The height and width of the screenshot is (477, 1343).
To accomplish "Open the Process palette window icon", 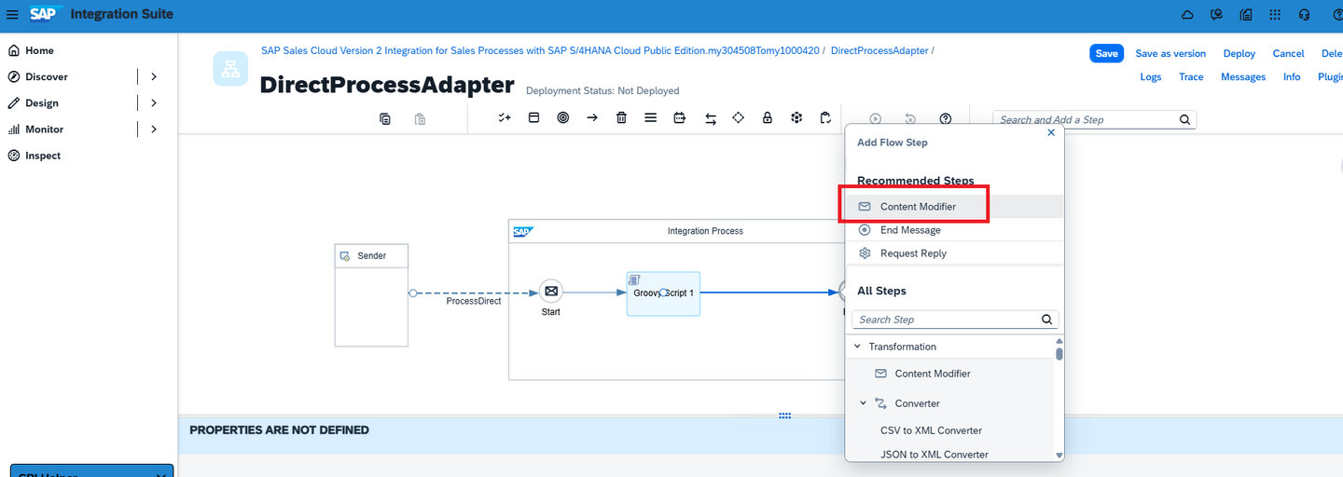I will (534, 118).
